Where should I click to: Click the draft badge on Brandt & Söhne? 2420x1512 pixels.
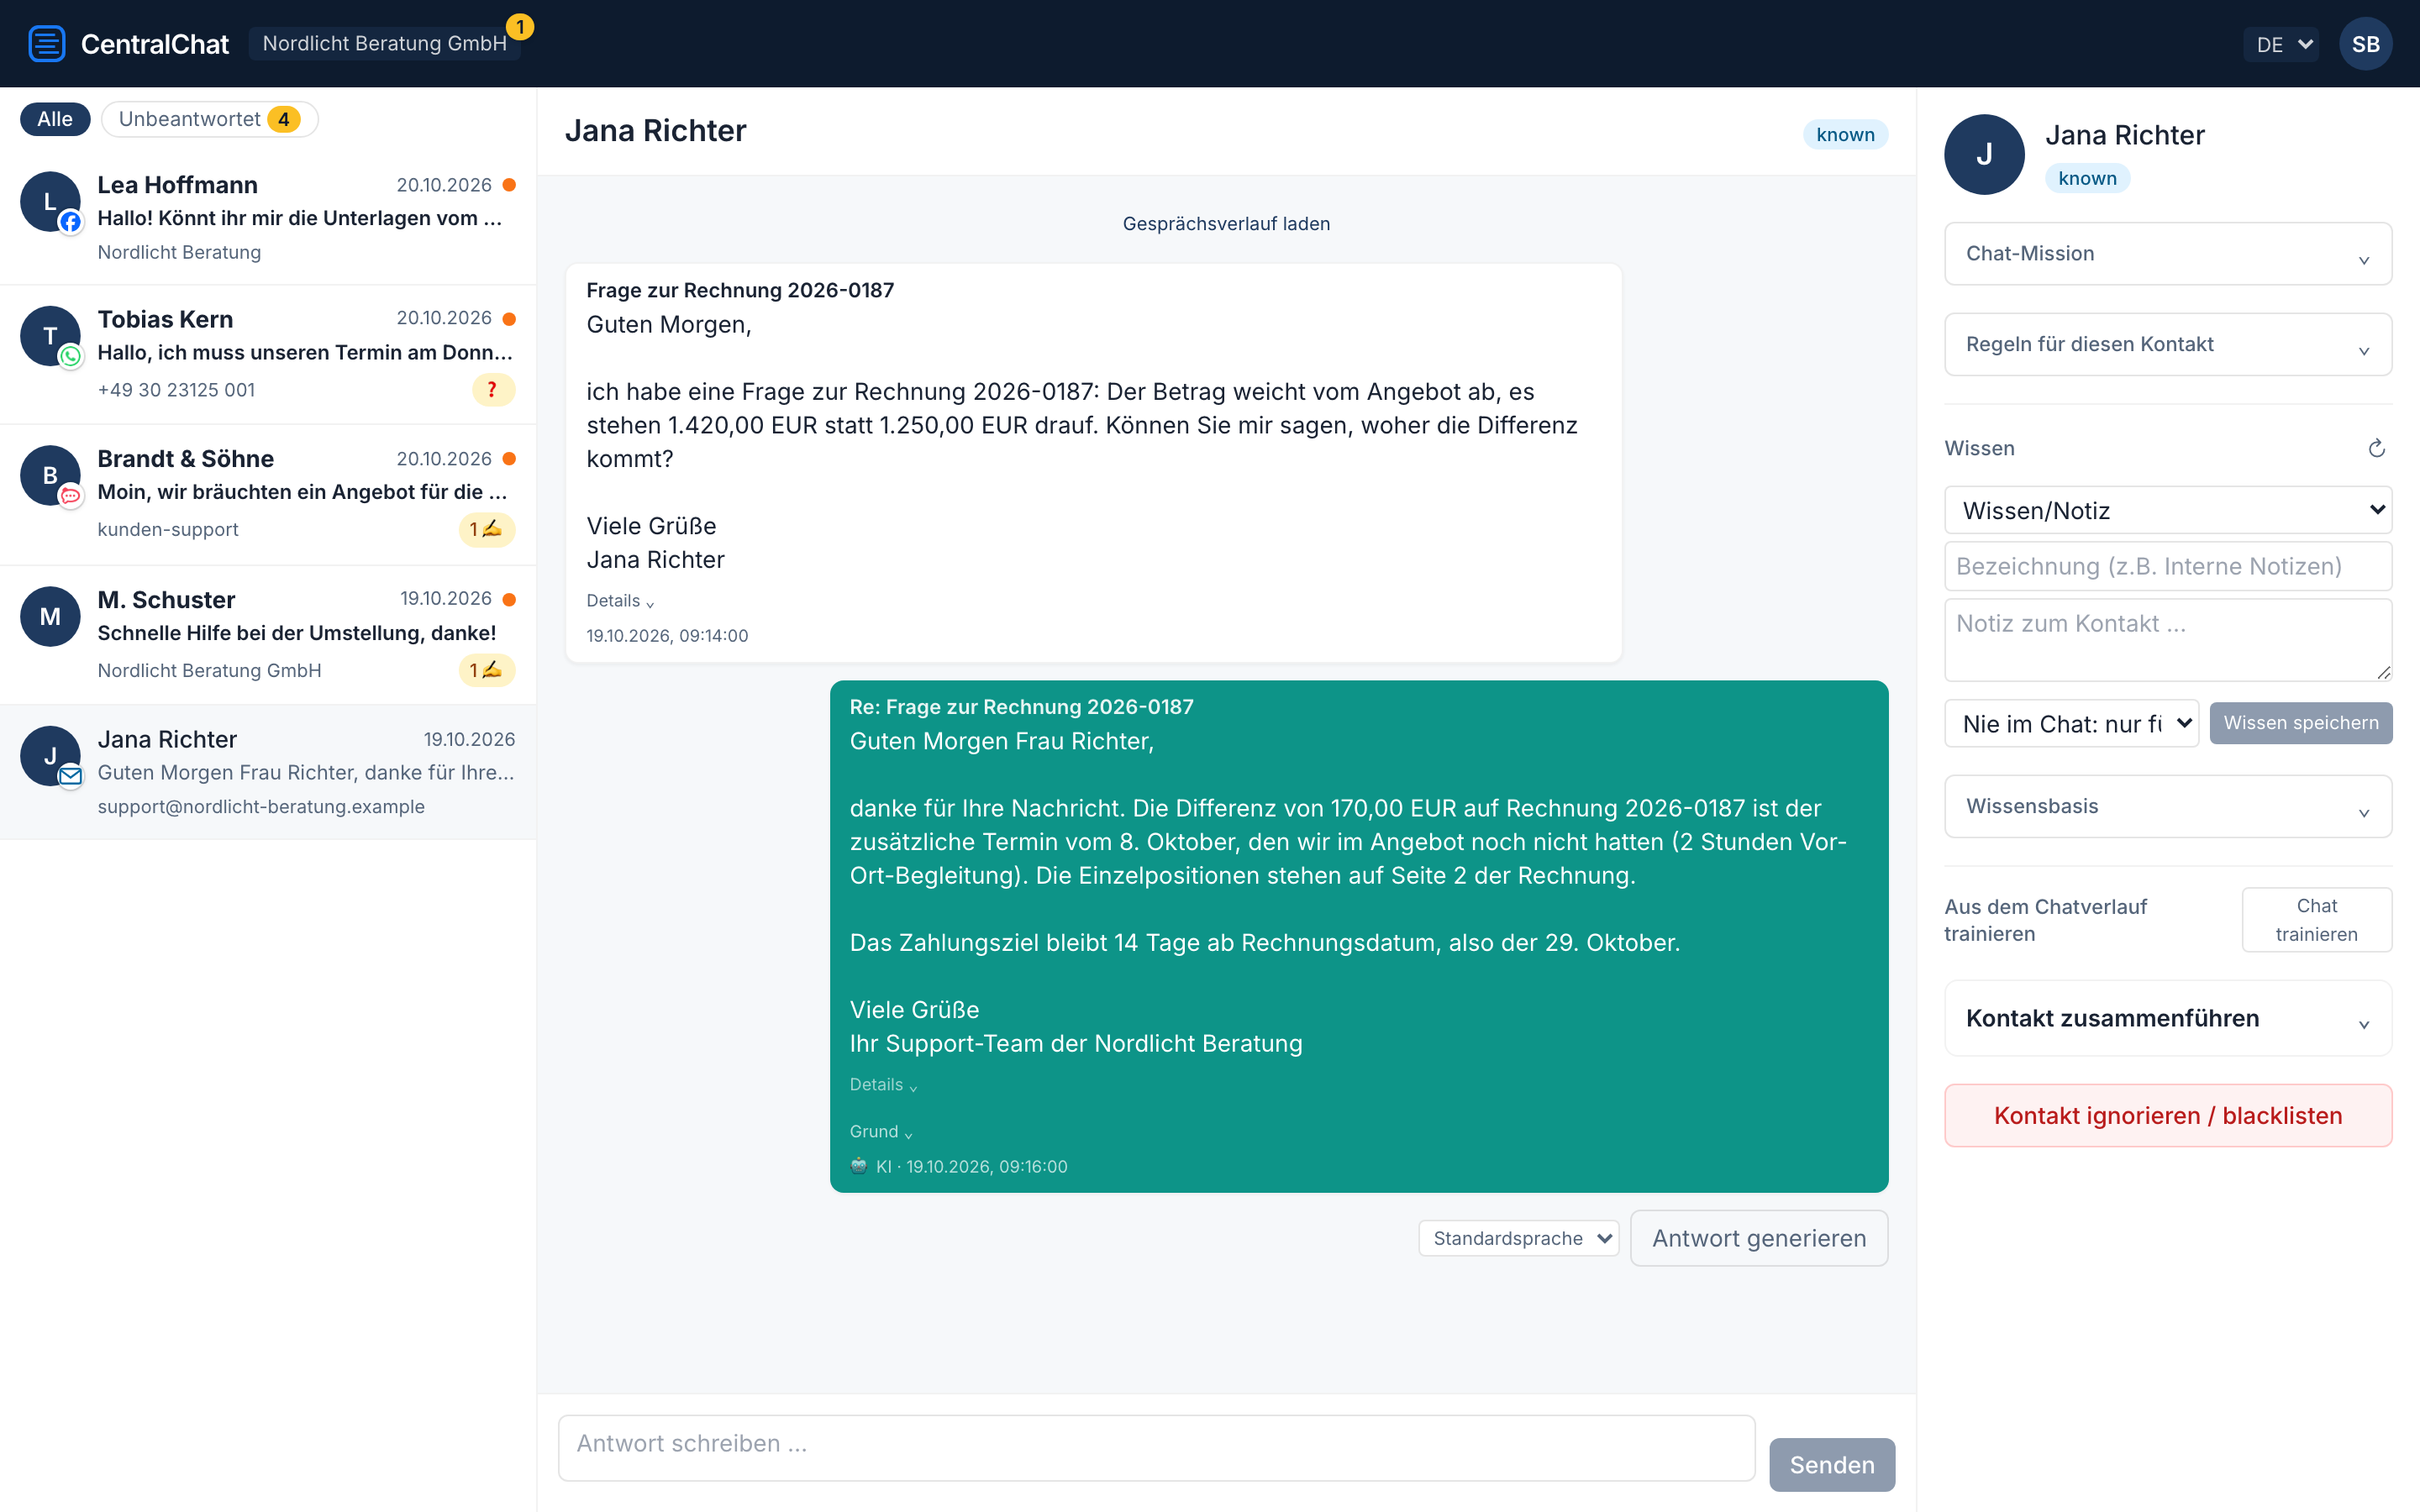(487, 529)
